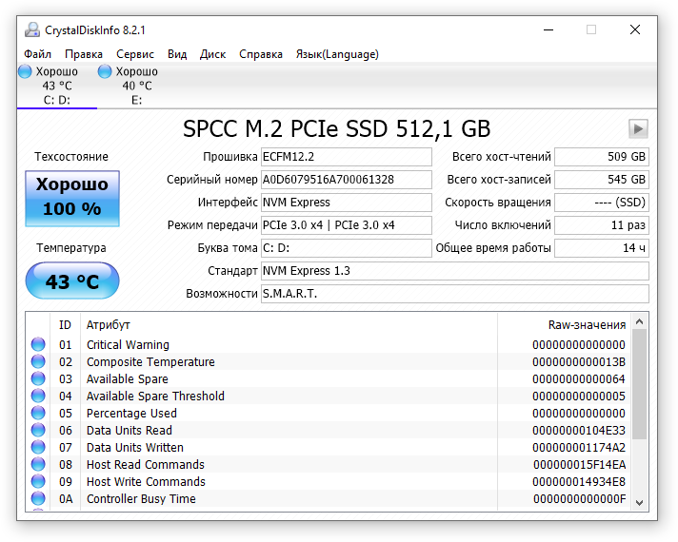
Task: Select the Available Spare Threshold attribute text
Action: tap(155, 396)
